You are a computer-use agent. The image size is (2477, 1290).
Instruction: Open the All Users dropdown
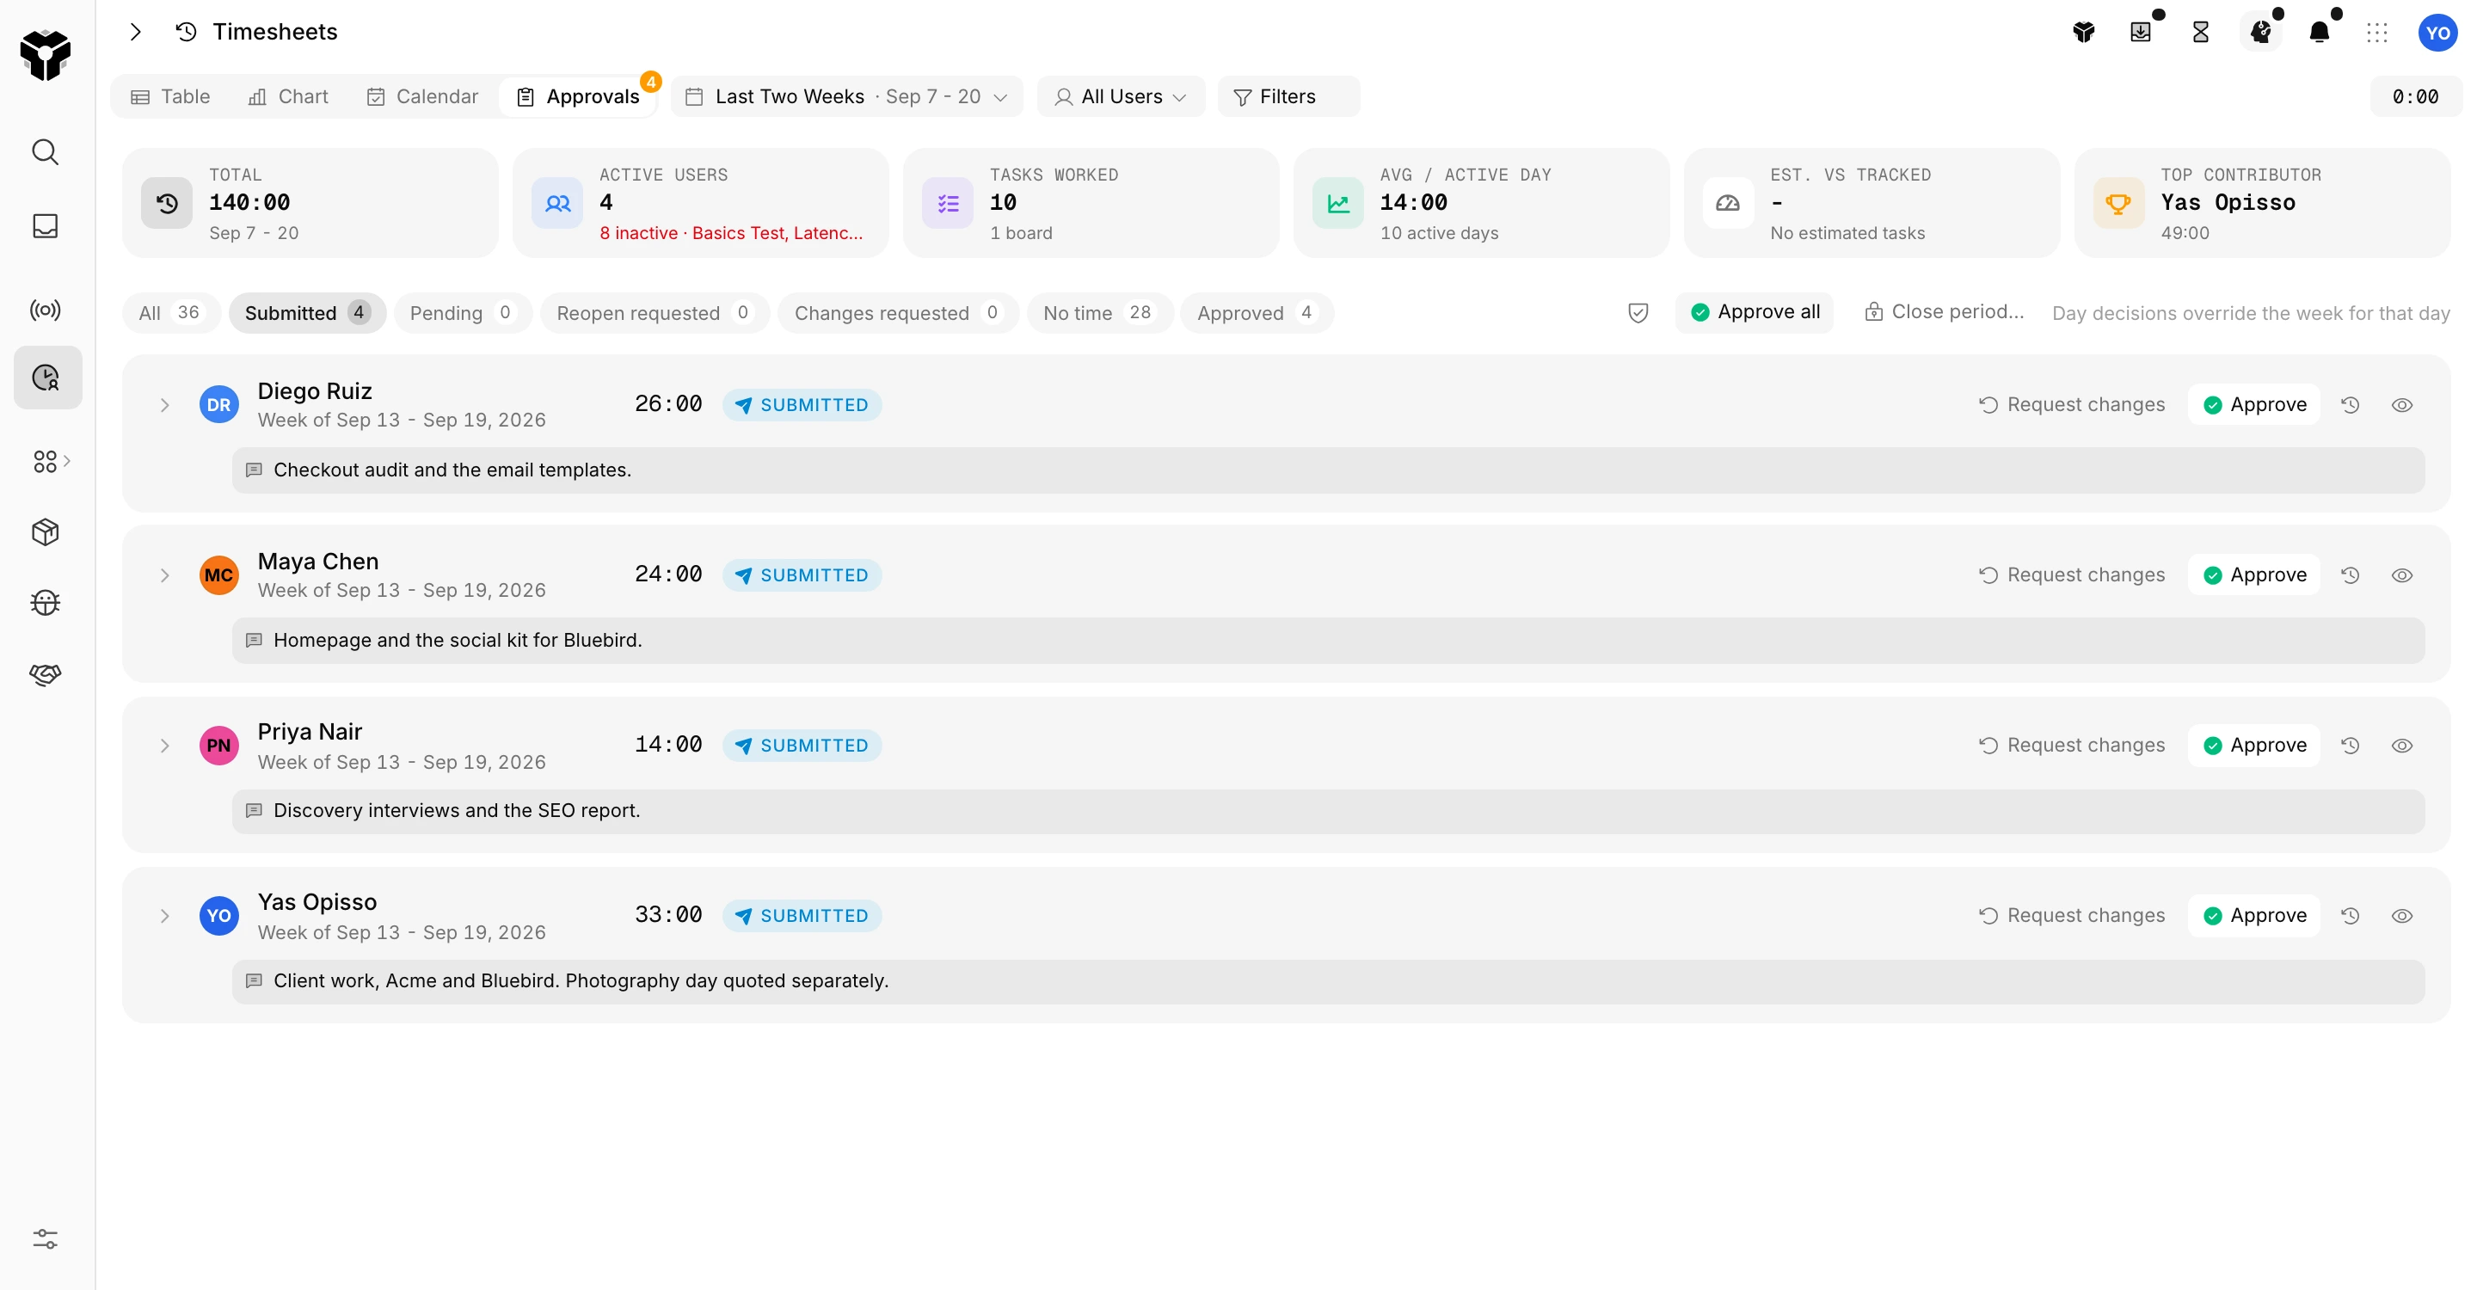[x=1120, y=96]
